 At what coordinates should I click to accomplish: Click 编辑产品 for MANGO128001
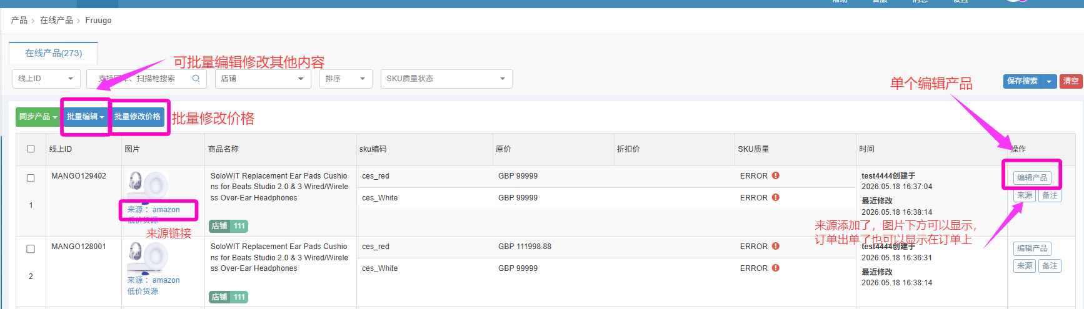1032,248
